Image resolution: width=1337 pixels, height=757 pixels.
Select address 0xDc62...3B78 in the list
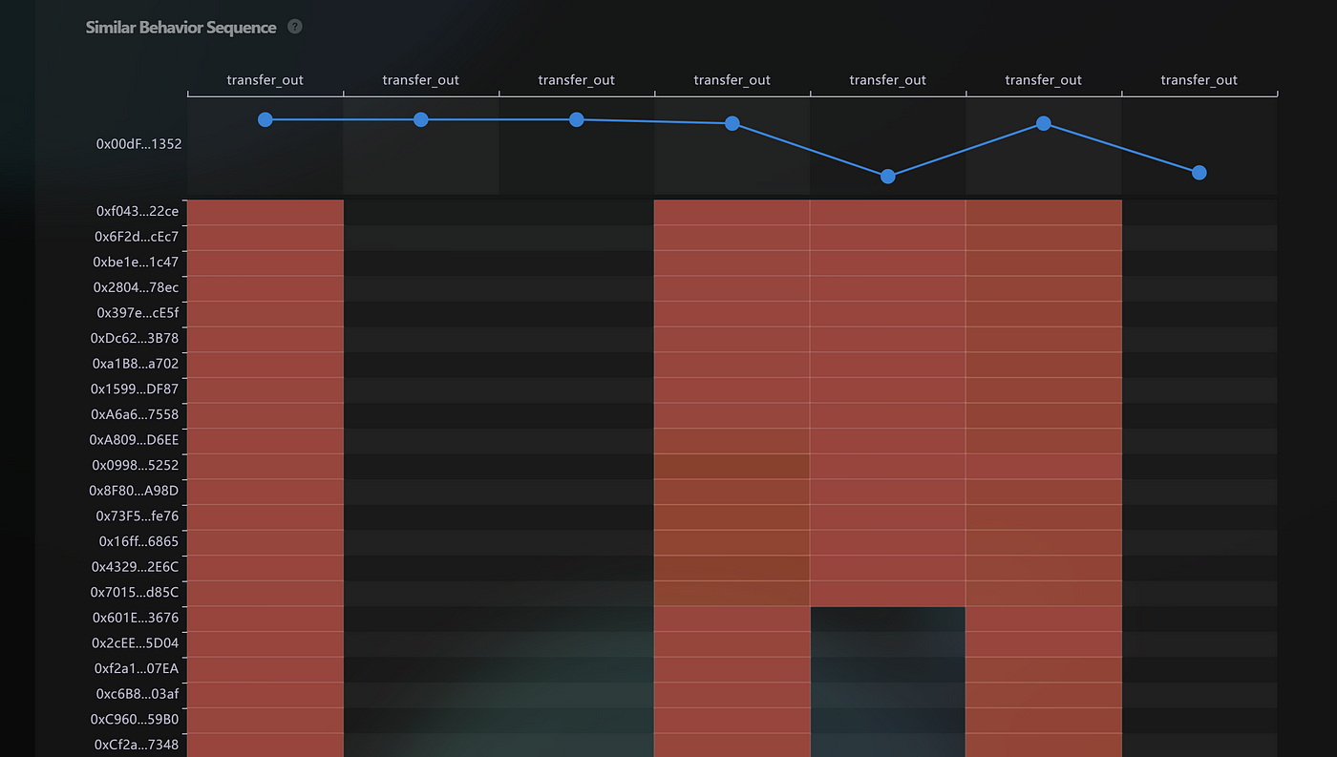point(135,338)
